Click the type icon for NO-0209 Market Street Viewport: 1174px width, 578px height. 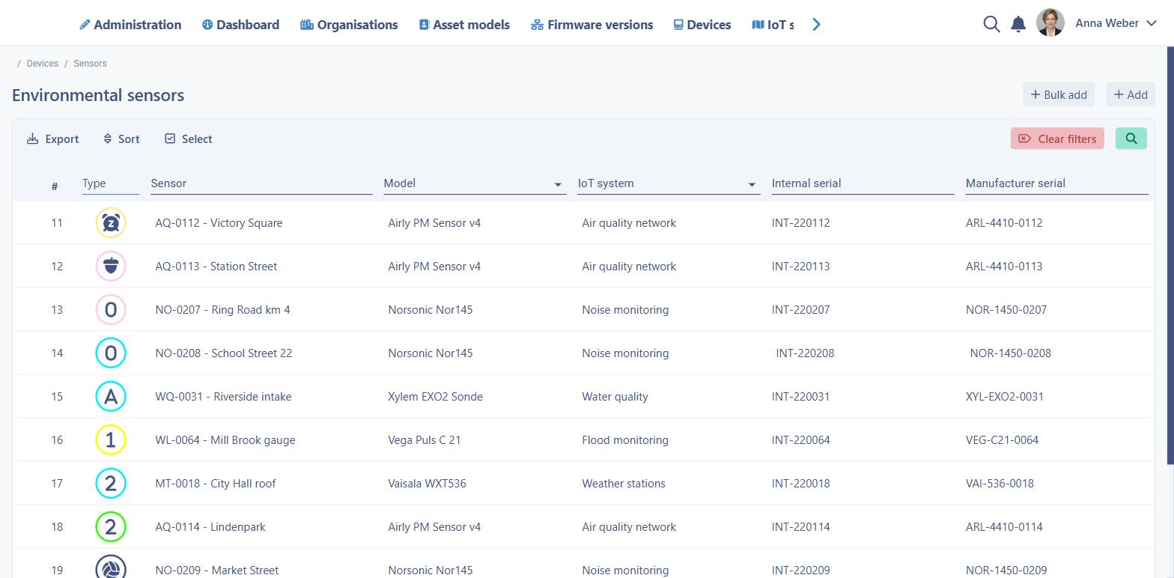pos(111,567)
